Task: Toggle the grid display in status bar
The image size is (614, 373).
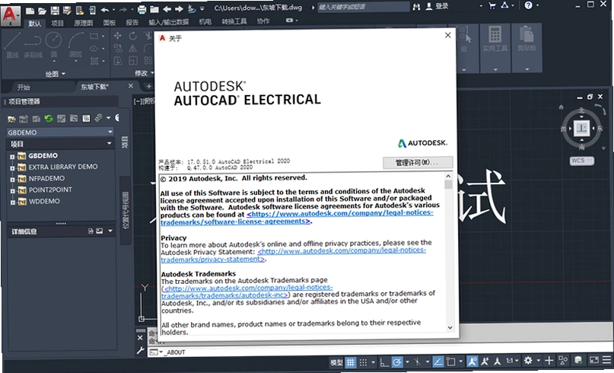Action: (351, 362)
